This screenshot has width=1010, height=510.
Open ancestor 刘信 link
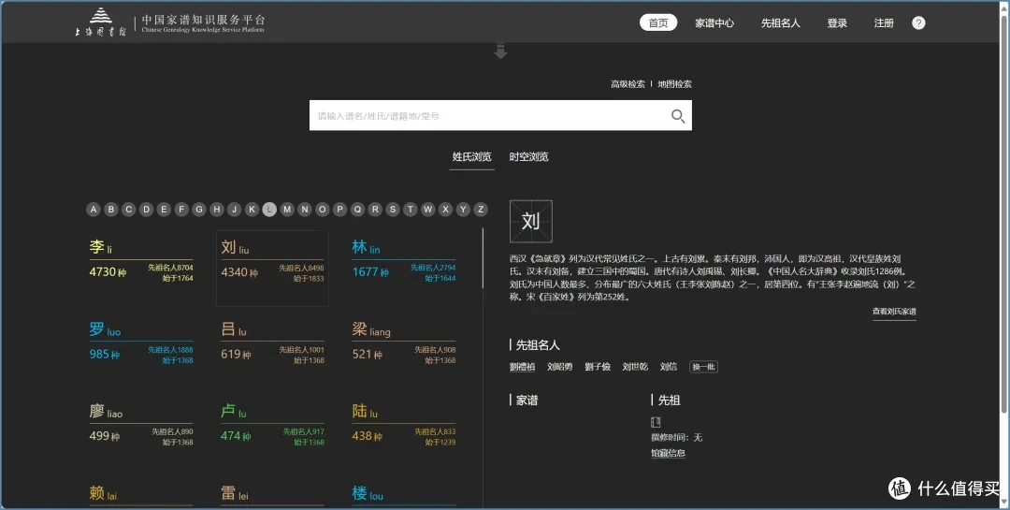click(669, 367)
